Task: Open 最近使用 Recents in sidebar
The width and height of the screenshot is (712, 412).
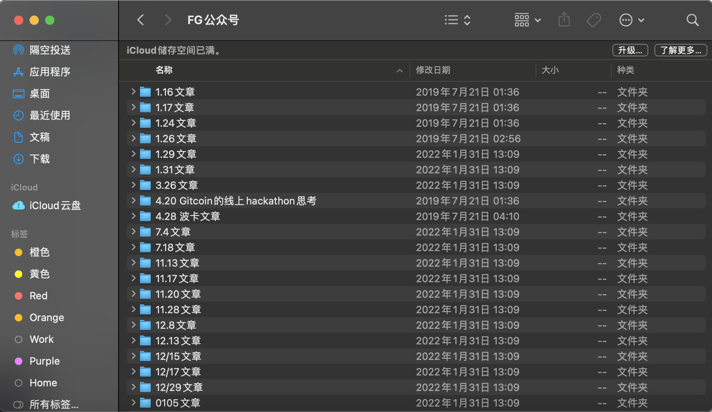Action: tap(50, 115)
